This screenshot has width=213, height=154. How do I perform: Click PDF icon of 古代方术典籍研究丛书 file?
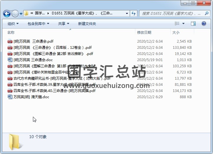coord(10,78)
